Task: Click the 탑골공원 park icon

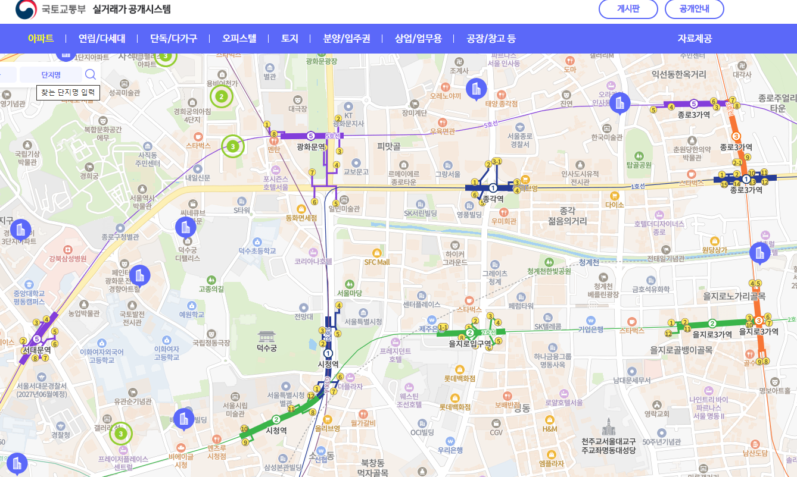Action: point(638,156)
